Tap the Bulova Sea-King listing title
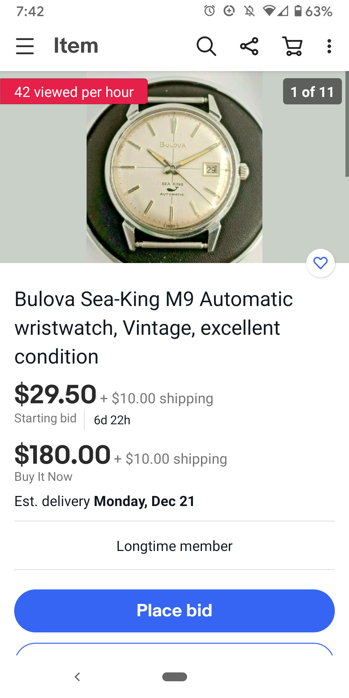The height and width of the screenshot is (698, 349). [154, 328]
